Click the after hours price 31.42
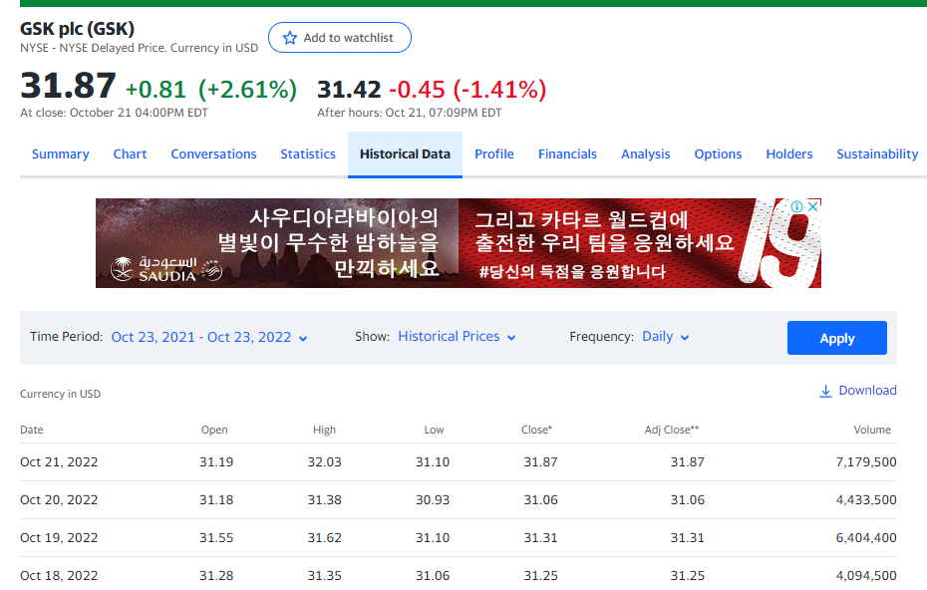 click(350, 90)
